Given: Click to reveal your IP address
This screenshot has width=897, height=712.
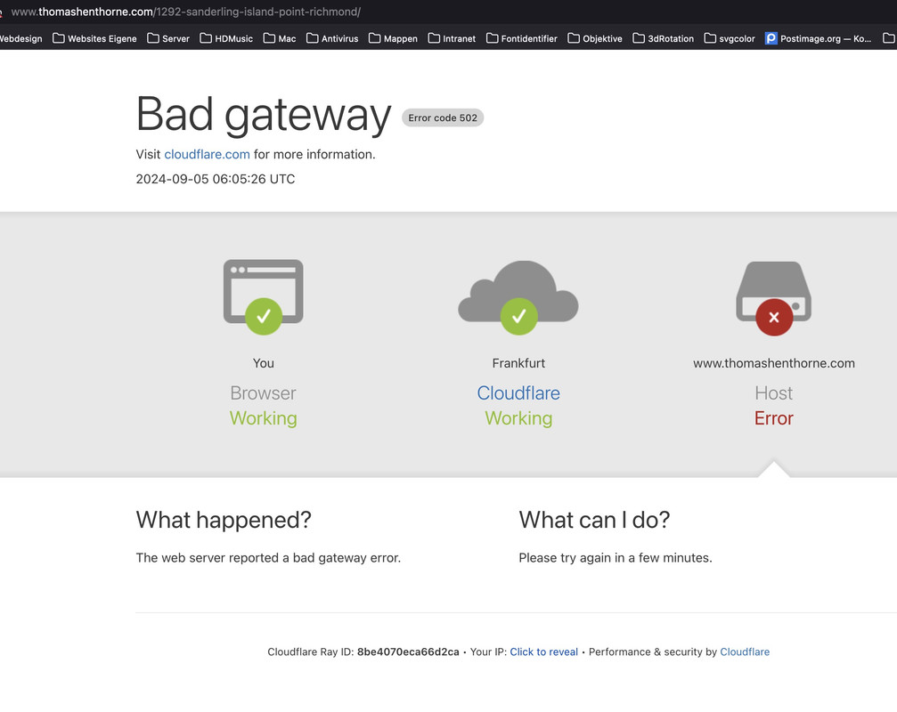Looking at the screenshot, I should (543, 652).
